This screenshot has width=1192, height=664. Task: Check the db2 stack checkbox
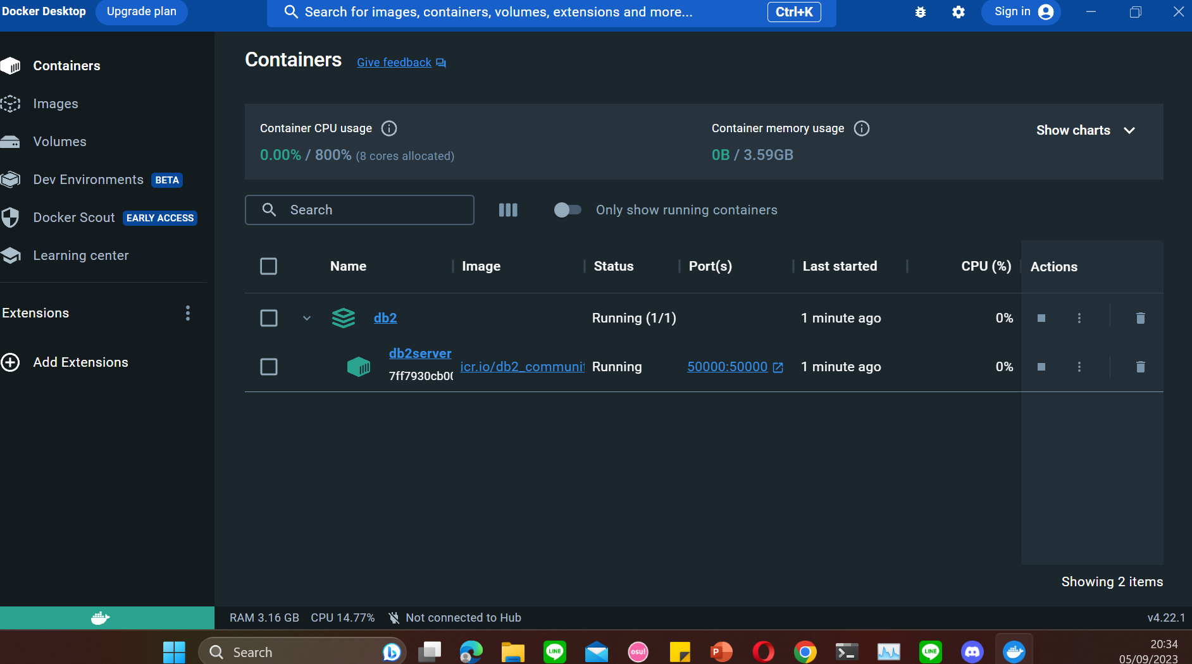tap(269, 318)
